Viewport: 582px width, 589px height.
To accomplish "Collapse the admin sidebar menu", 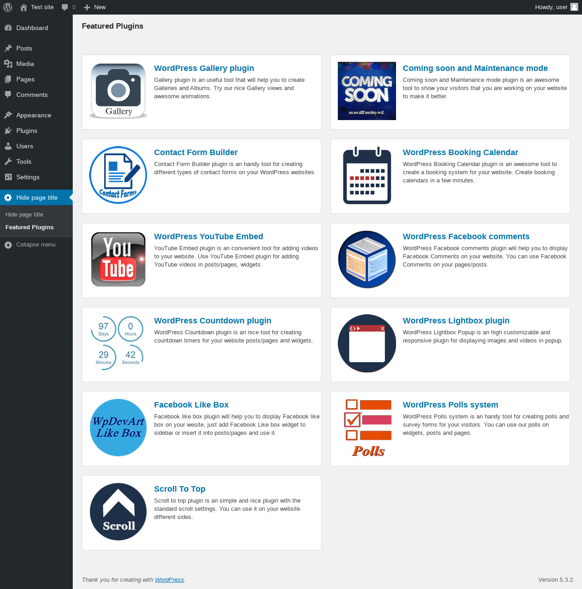I will pyautogui.click(x=36, y=245).
